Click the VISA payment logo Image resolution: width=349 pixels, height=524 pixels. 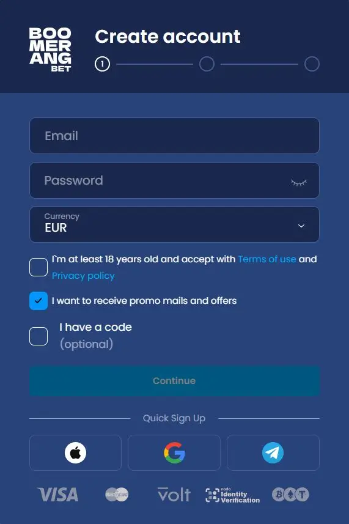[58, 494]
